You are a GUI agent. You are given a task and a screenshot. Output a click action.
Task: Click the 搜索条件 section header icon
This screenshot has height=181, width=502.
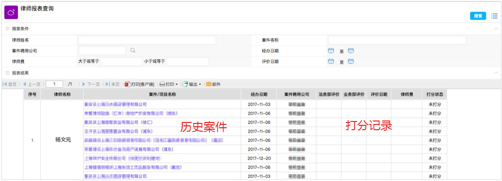tap(7, 29)
